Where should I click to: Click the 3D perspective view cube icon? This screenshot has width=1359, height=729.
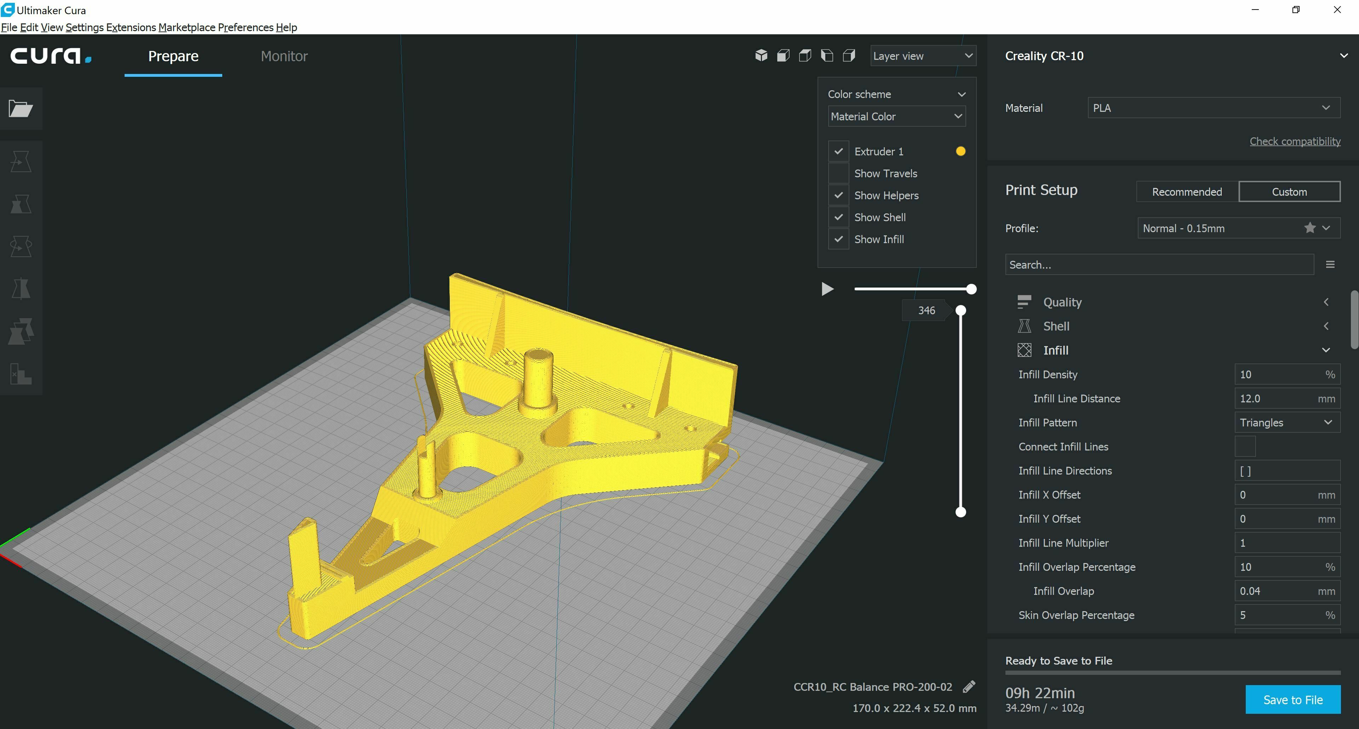pyautogui.click(x=761, y=56)
